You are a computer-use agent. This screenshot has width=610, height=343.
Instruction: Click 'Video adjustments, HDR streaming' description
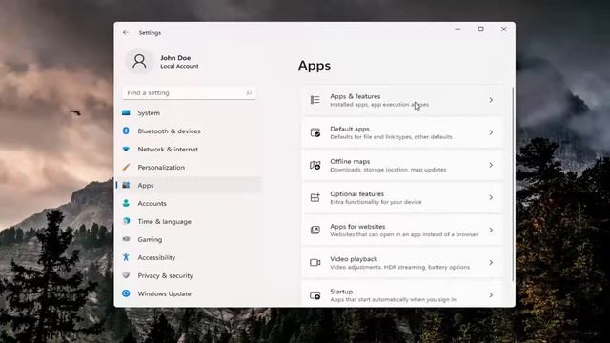coord(400,267)
